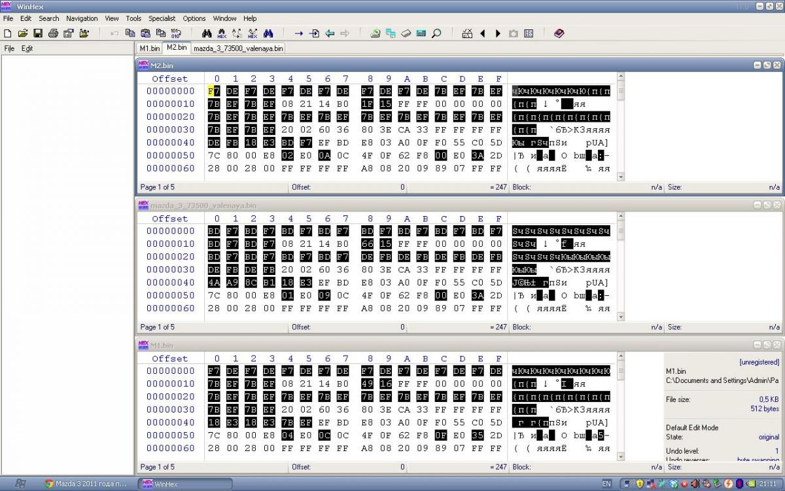Viewport: 785px width, 491px height.
Task: Click the Paste Clipboard toolbar icon
Action: pyautogui.click(x=145, y=33)
